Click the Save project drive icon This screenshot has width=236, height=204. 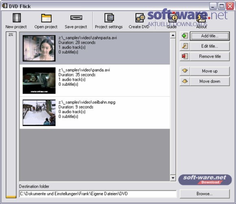pos(76,18)
